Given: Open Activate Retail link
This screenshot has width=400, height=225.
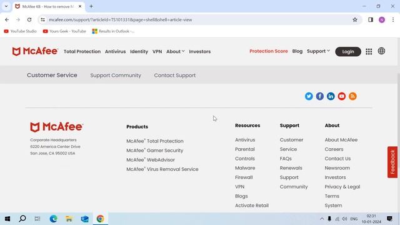Looking at the screenshot, I should (x=252, y=206).
